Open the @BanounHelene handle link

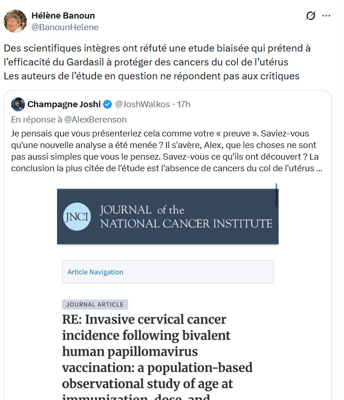point(65,27)
